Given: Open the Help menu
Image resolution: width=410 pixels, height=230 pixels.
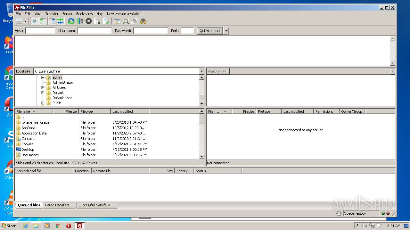Looking at the screenshot, I should coord(100,14).
